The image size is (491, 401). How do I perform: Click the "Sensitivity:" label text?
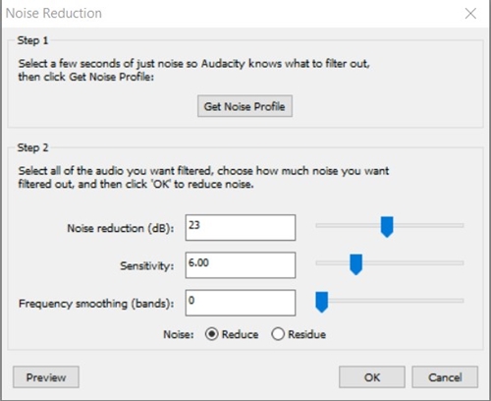[147, 265]
